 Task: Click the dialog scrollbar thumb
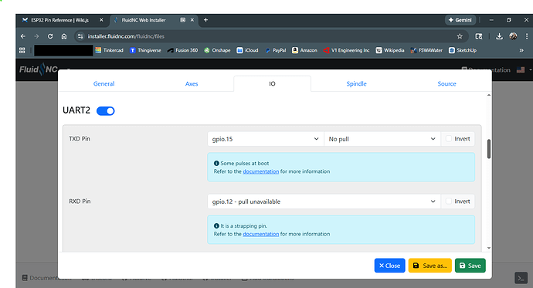[x=489, y=149]
